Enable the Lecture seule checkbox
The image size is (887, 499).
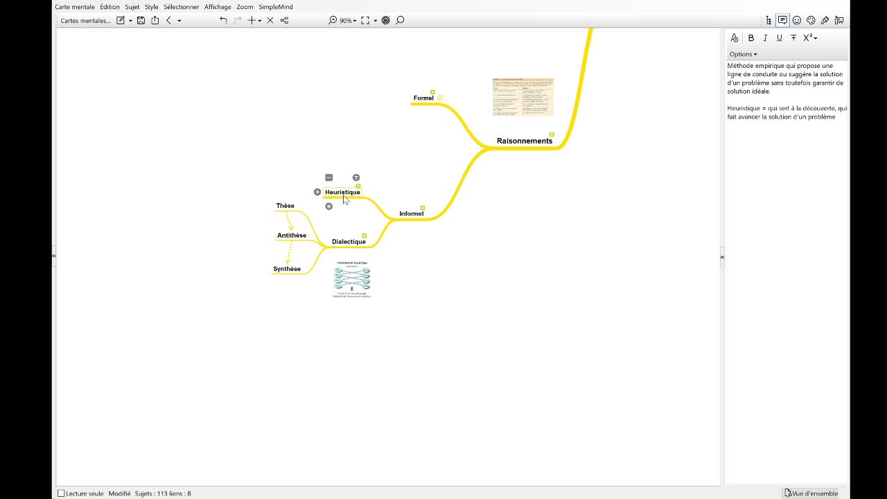point(61,493)
